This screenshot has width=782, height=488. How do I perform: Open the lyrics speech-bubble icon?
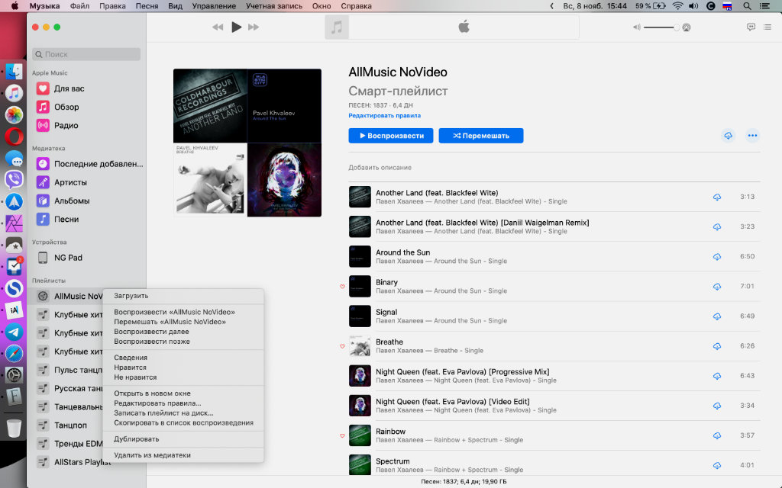(751, 27)
